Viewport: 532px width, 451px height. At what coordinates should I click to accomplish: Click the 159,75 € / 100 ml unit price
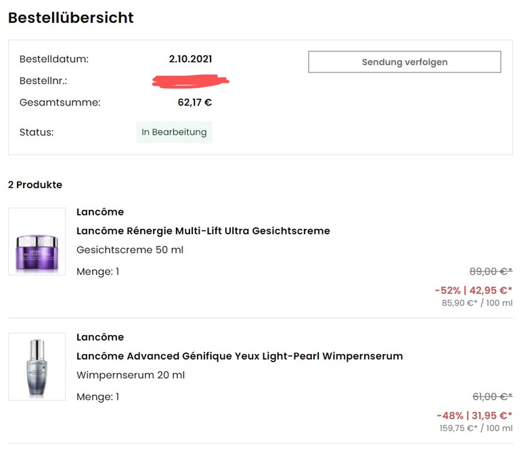(476, 428)
